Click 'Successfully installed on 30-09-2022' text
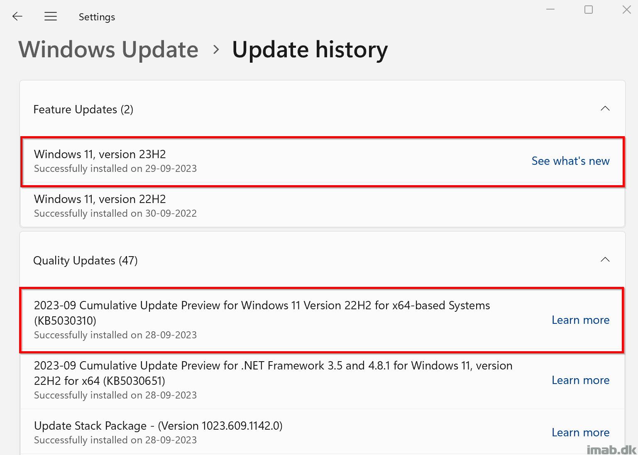Screen dimensions: 638x455 (x=115, y=213)
